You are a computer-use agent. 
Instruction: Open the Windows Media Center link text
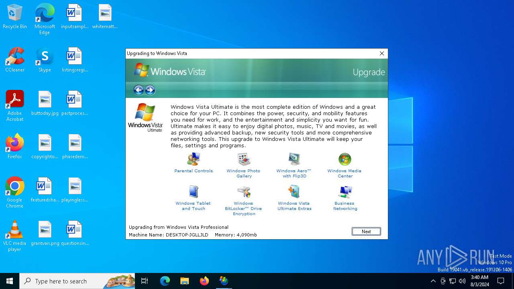click(344, 173)
